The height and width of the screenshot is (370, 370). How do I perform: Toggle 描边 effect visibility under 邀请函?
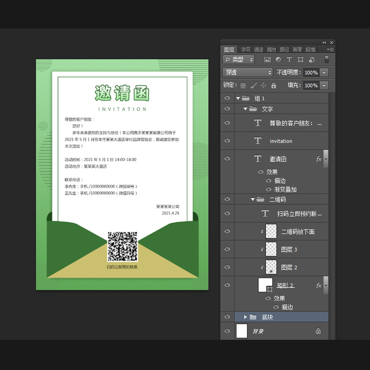click(x=268, y=180)
